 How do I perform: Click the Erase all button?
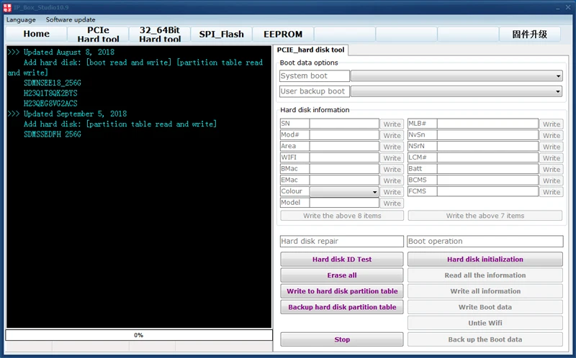(341, 275)
